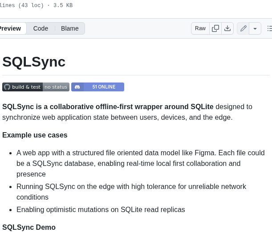Switch to the Preview tab

[x=12, y=28]
